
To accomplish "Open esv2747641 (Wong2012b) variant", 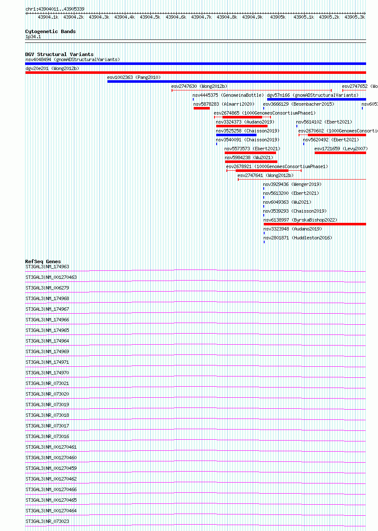I will [x=265, y=175].
